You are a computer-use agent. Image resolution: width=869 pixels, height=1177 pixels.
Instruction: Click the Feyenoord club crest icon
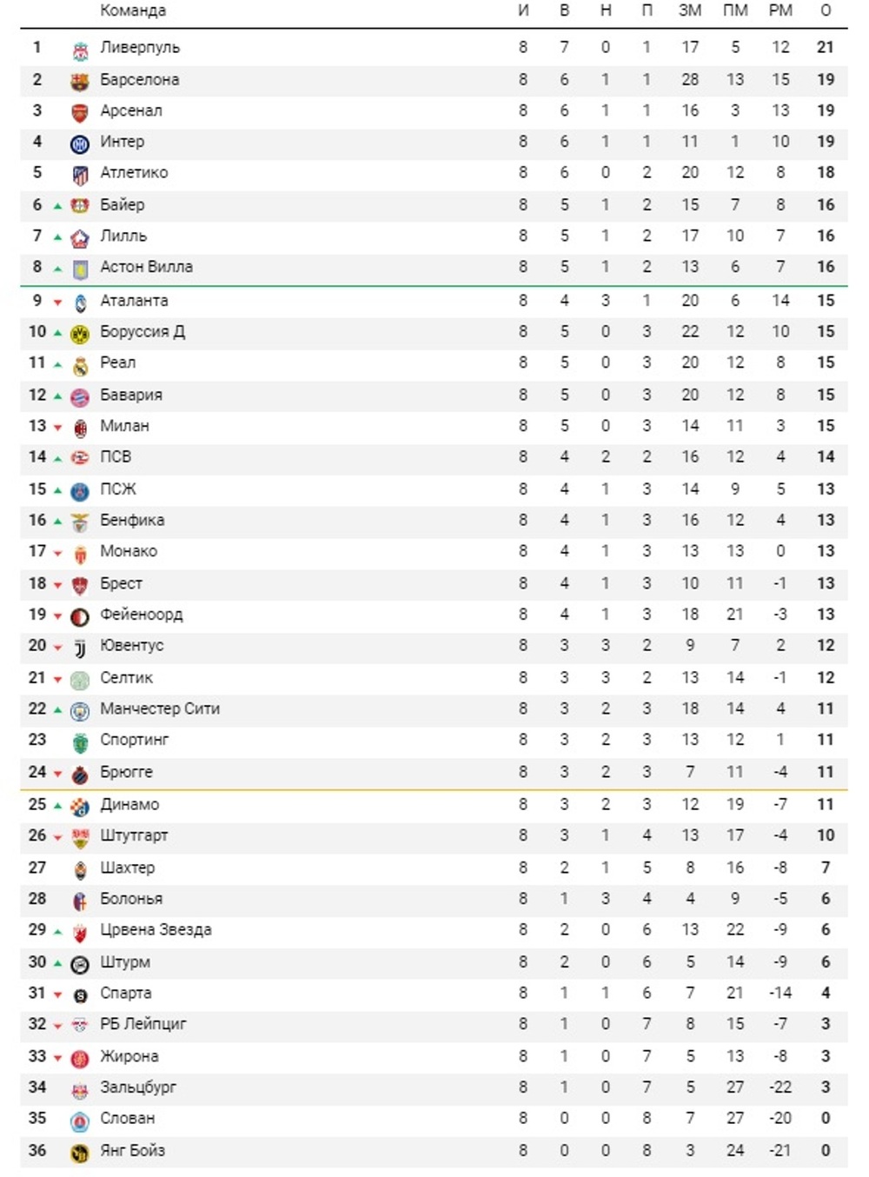tap(80, 618)
